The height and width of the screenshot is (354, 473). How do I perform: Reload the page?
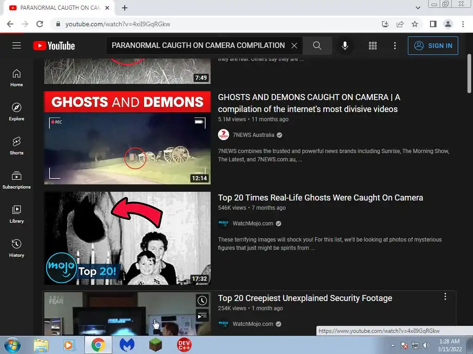coord(40,24)
